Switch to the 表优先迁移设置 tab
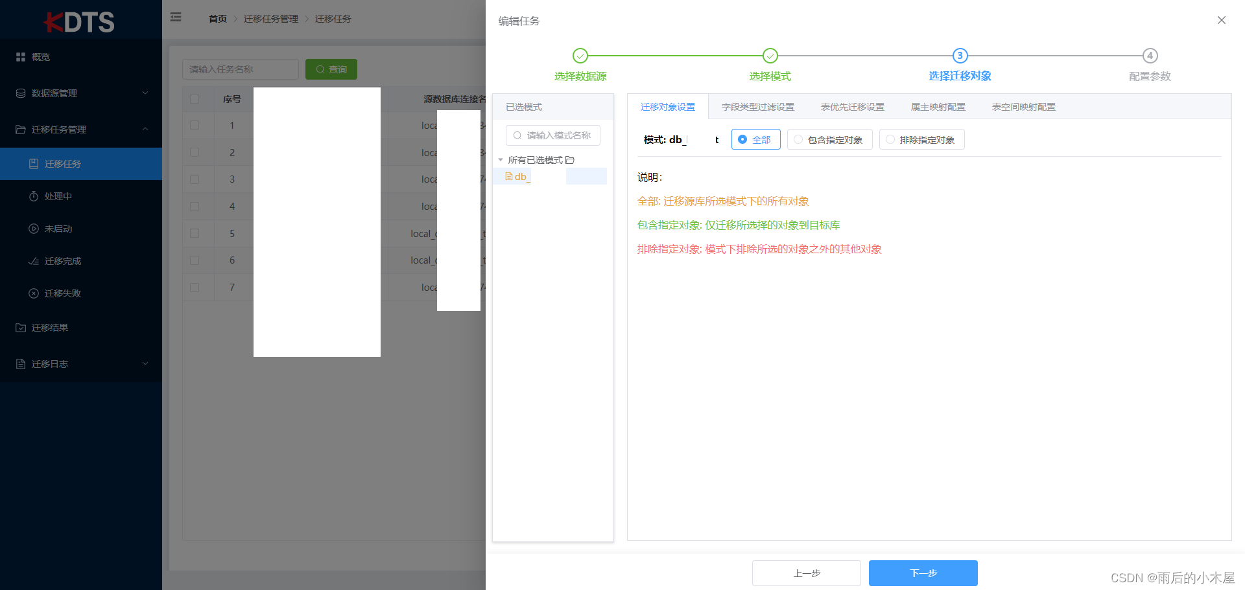This screenshot has height=590, width=1245. (x=853, y=107)
